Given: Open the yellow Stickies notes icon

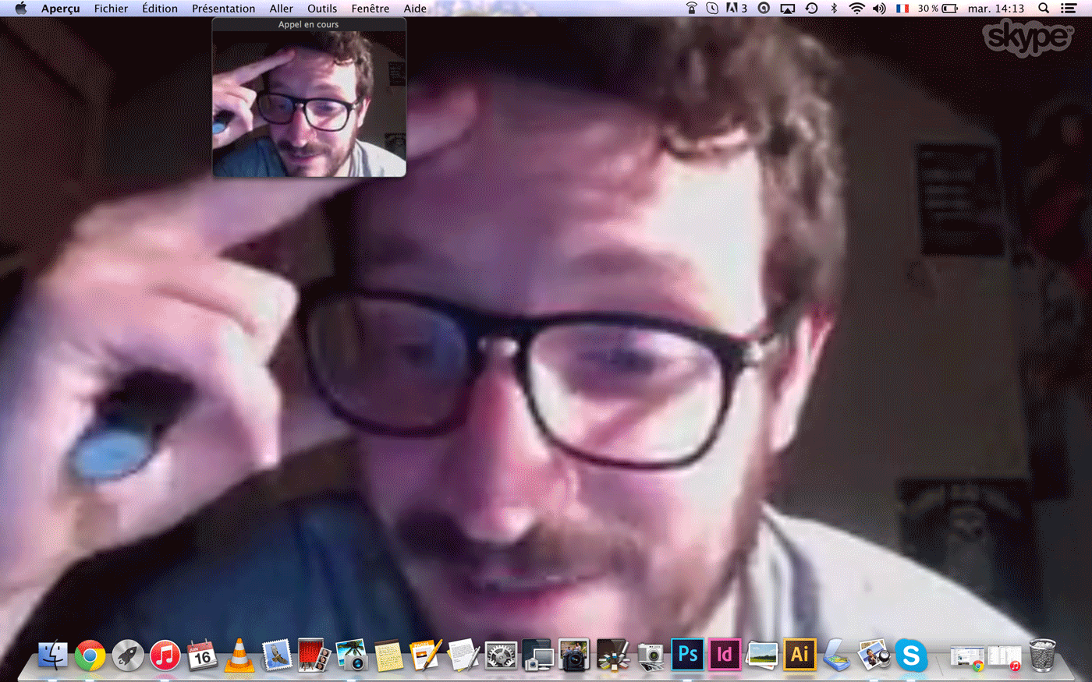Looking at the screenshot, I should click(388, 655).
